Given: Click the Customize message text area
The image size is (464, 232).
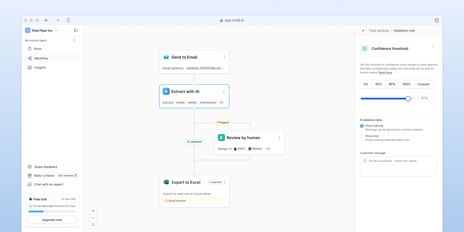Looking at the screenshot, I should [398, 166].
